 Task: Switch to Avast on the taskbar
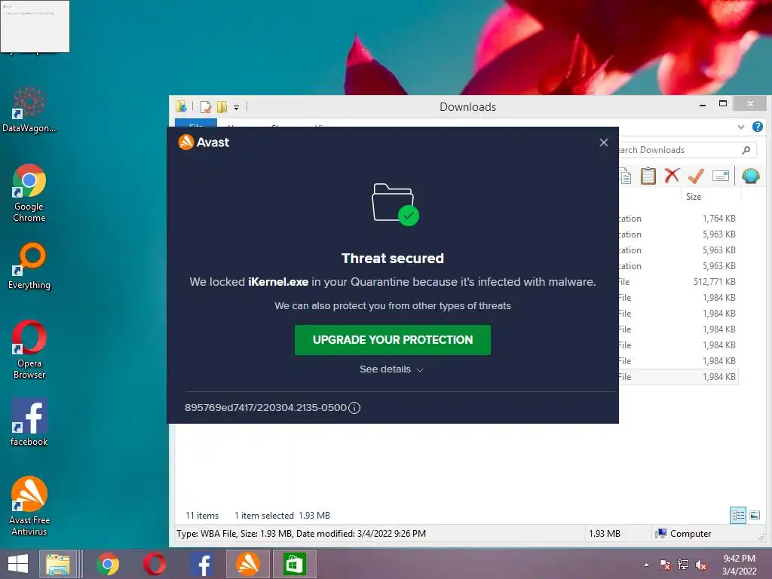pos(247,564)
